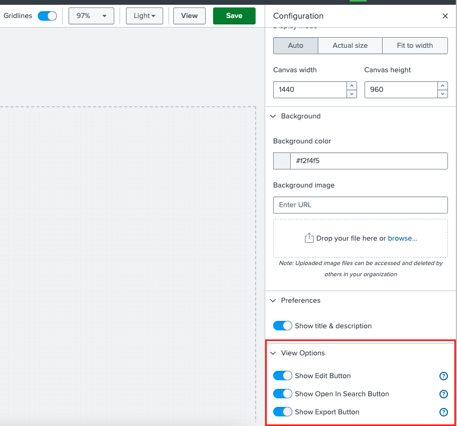
Task: Turn off the Show Edit Button toggle
Action: [283, 376]
